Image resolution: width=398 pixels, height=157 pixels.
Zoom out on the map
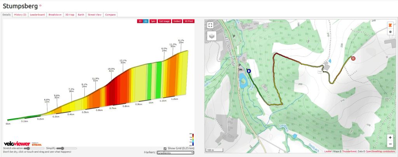[x=390, y=144]
